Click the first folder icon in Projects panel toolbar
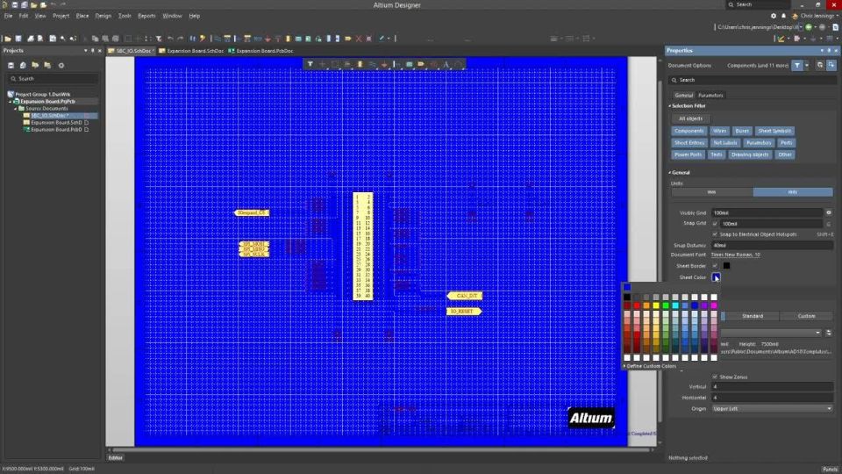Image resolution: width=842 pixels, height=474 pixels. [x=35, y=65]
